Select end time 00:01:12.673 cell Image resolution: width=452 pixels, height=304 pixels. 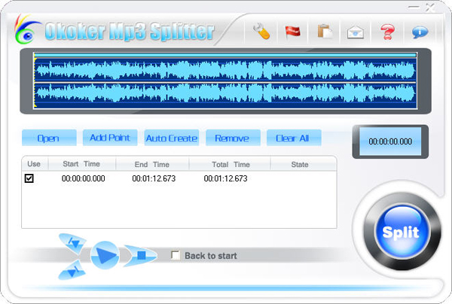tap(154, 178)
